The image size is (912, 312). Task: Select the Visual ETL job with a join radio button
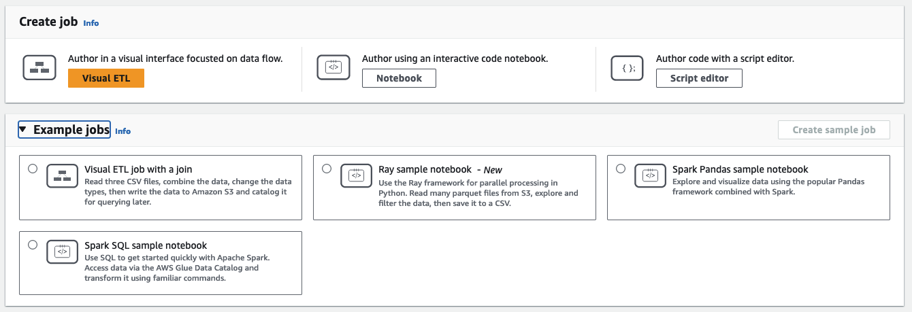[33, 169]
